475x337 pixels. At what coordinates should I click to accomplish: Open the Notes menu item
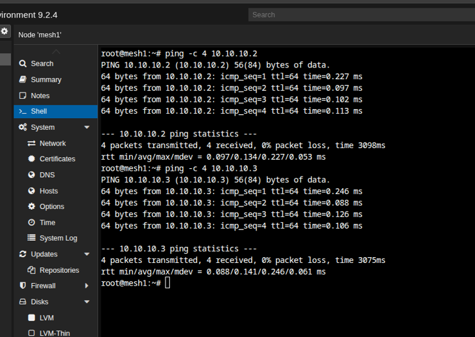[x=56, y=95]
